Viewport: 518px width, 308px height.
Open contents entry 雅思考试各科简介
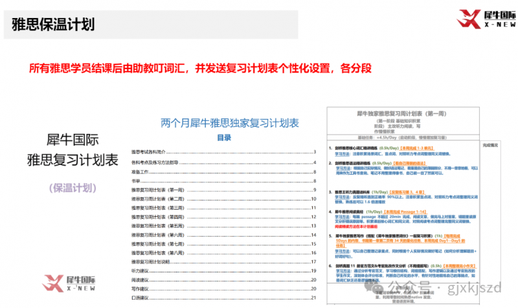coord(223,152)
